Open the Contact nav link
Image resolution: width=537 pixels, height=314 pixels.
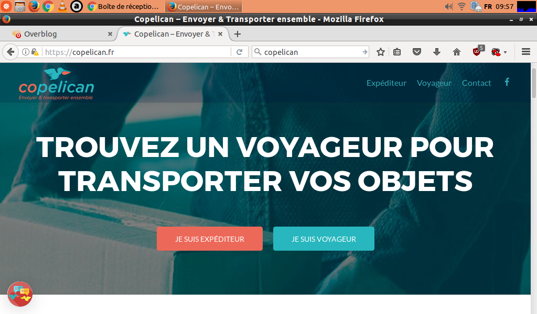[476, 83]
